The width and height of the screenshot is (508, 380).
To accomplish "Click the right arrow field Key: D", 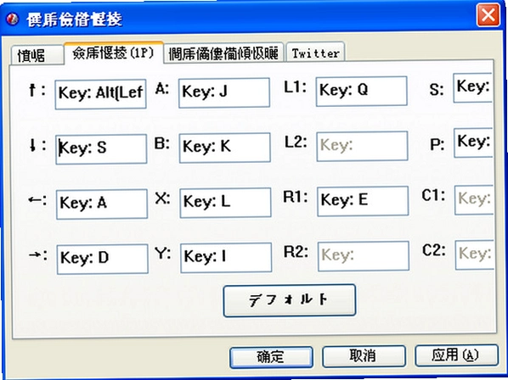I will coord(103,259).
